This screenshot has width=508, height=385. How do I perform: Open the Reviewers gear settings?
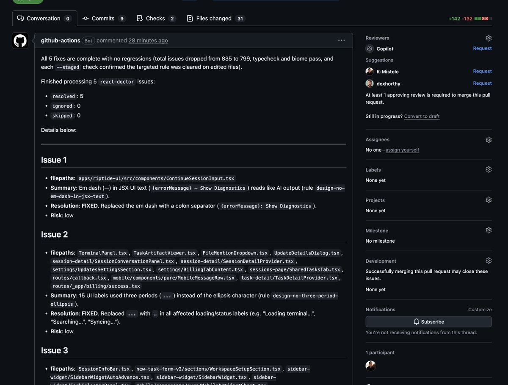pos(489,38)
